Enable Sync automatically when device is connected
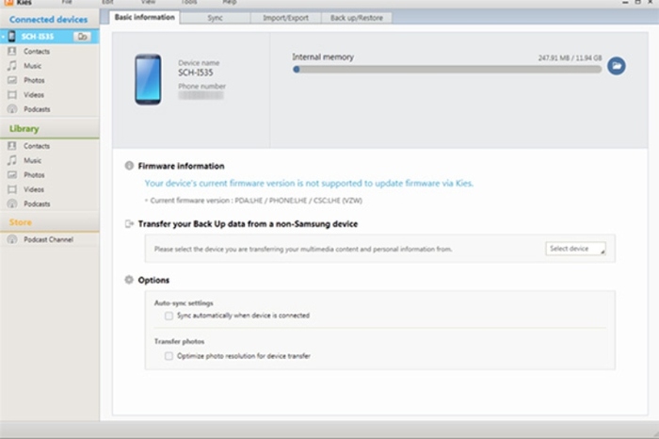Viewport: 659px width, 439px height. tap(169, 316)
